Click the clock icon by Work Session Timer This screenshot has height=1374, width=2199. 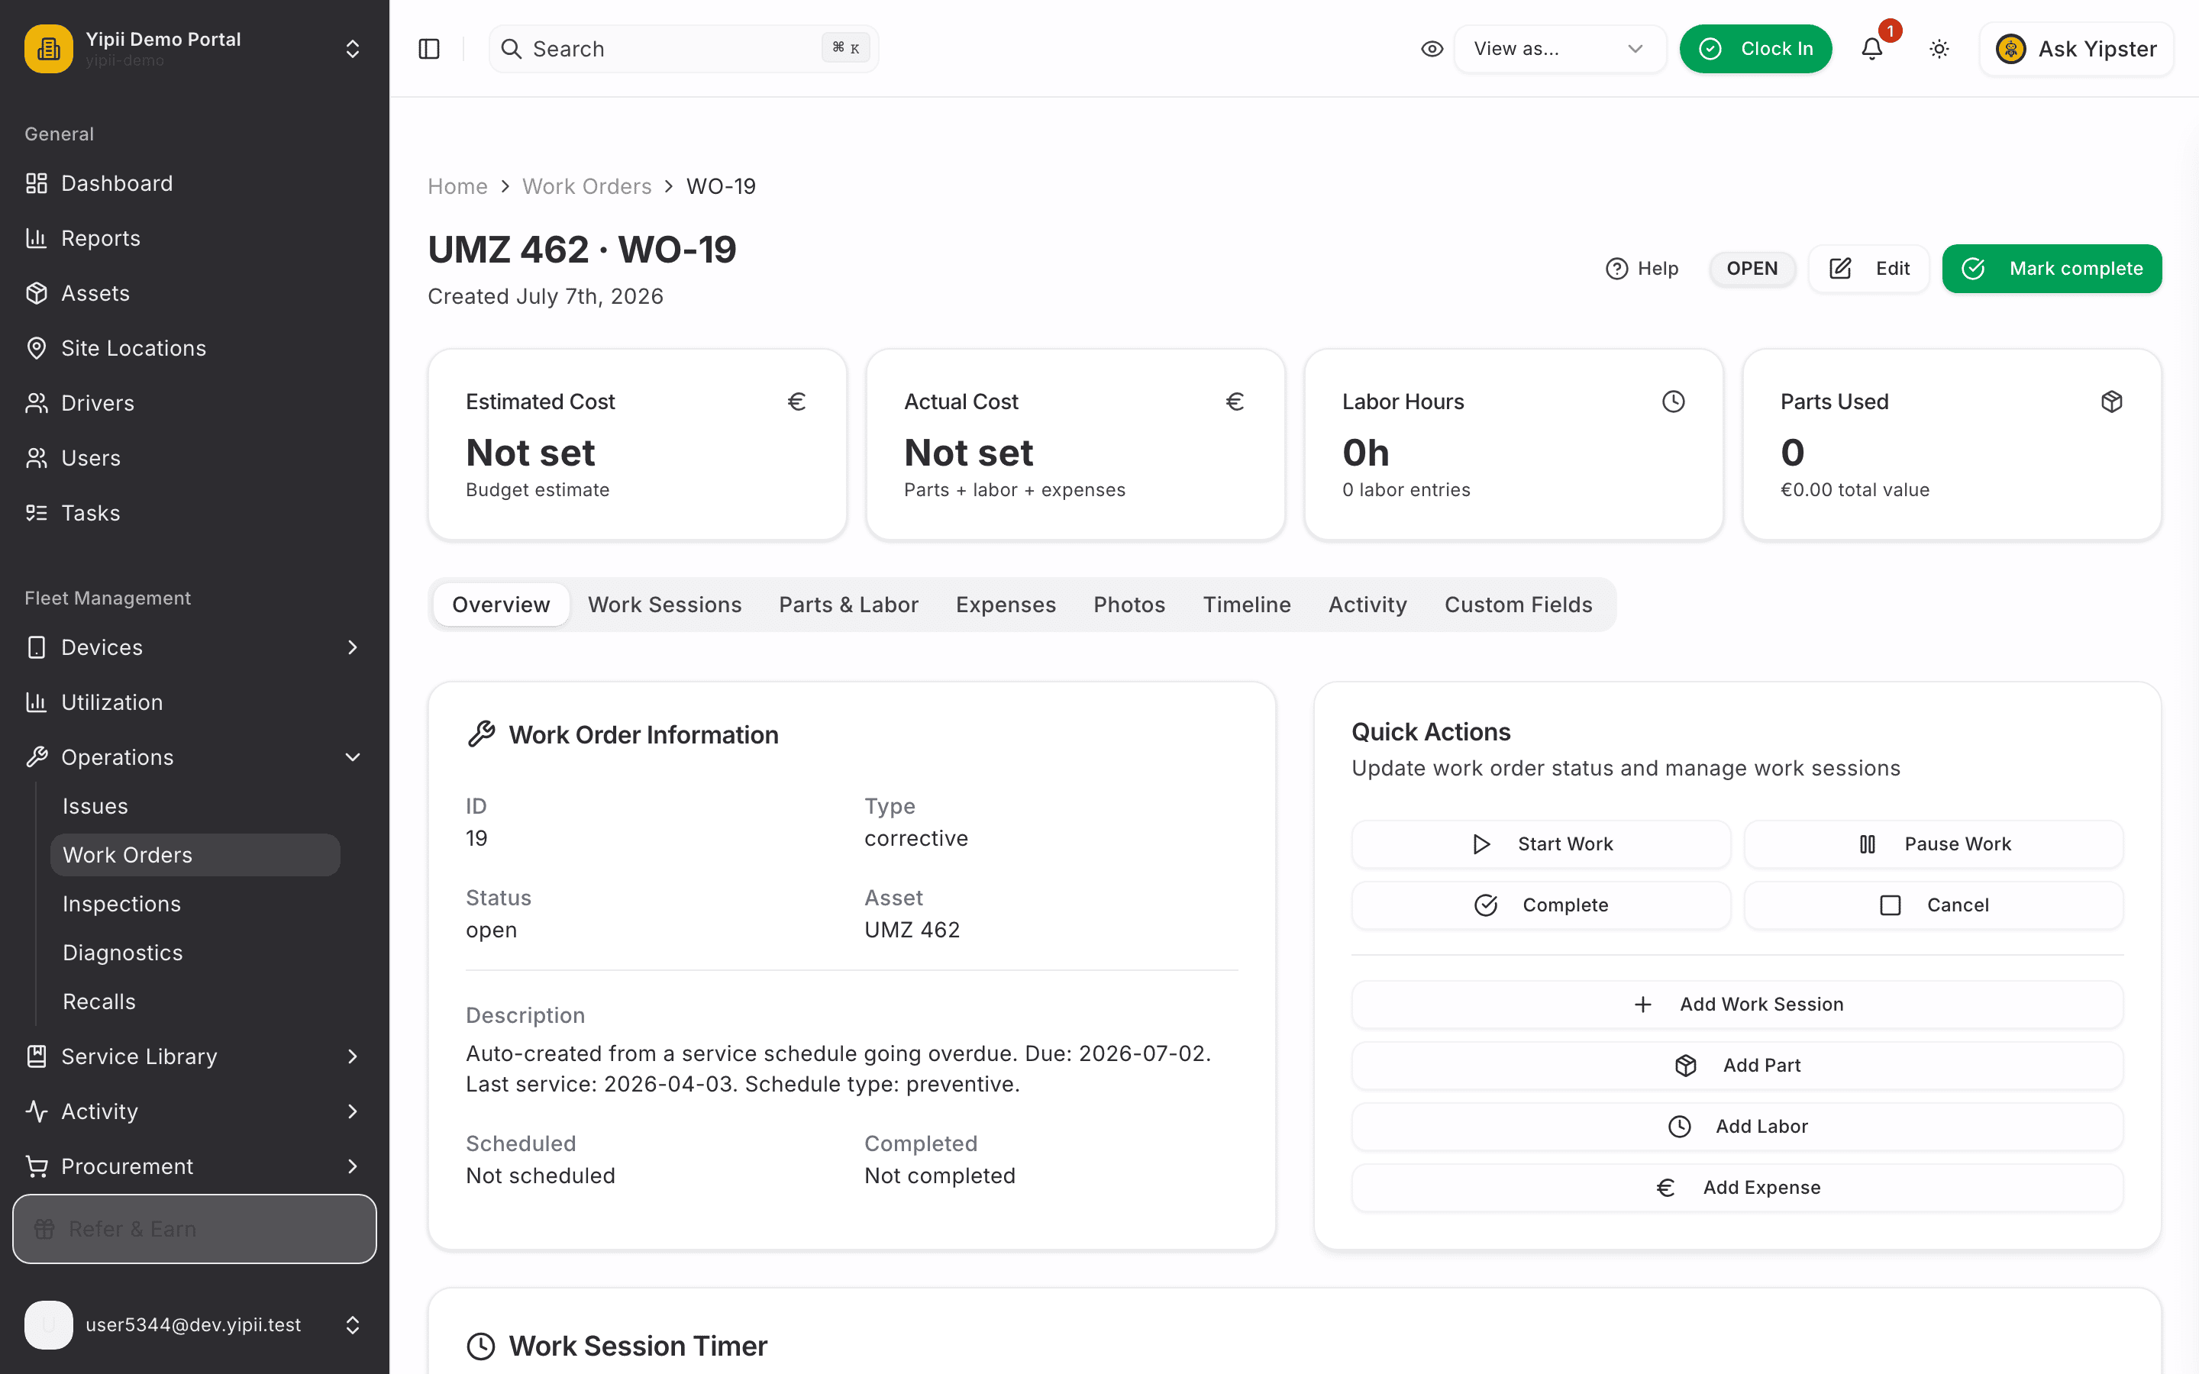click(x=481, y=1346)
